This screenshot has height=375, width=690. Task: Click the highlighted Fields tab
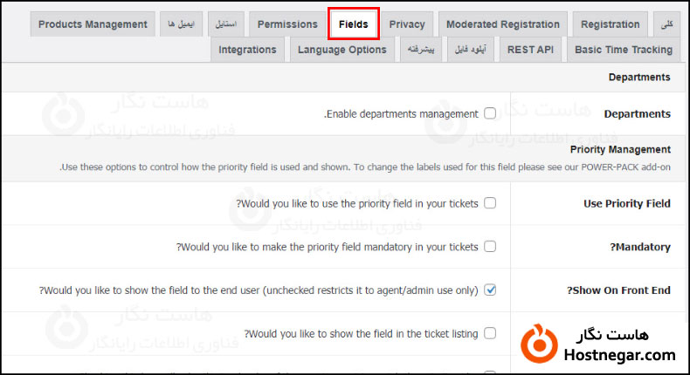click(x=353, y=24)
